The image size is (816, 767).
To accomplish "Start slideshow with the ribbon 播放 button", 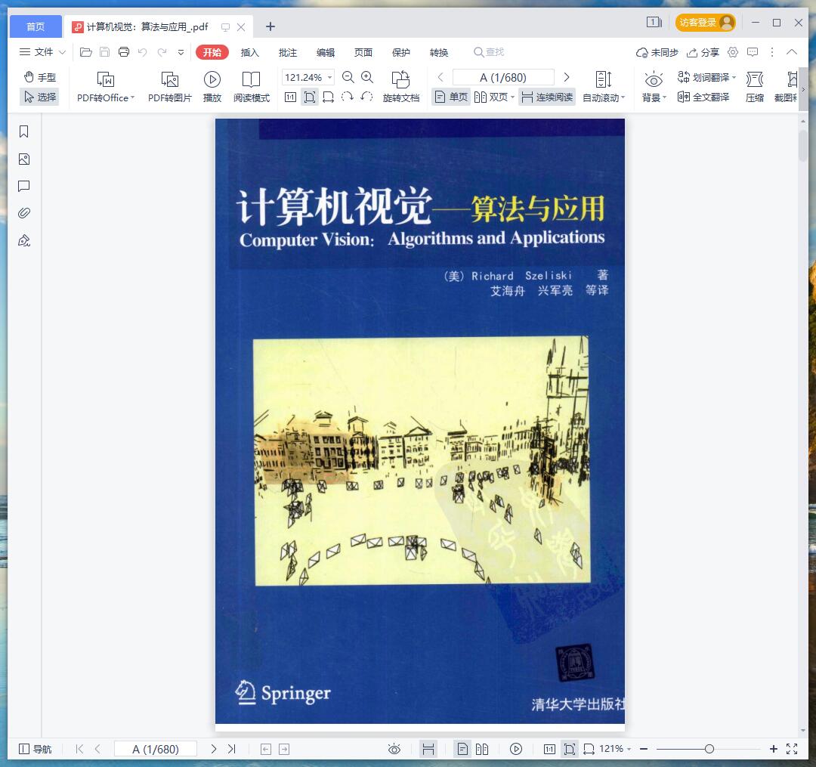I will click(212, 87).
